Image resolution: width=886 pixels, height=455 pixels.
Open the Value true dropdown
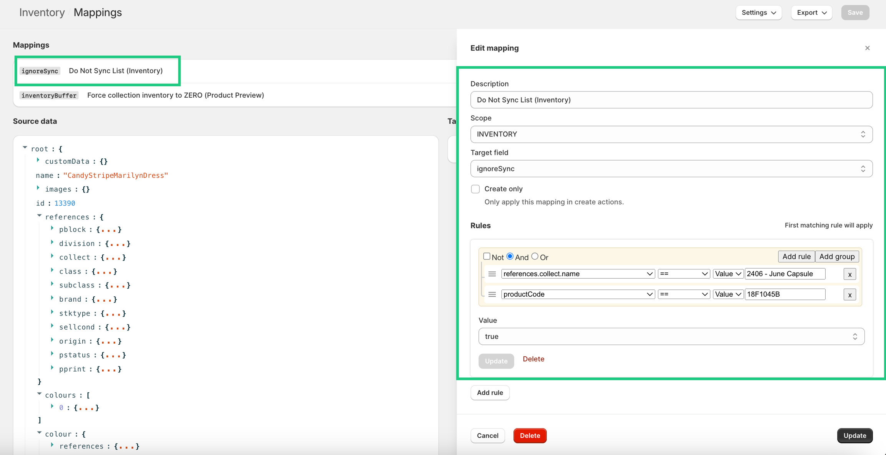point(671,337)
